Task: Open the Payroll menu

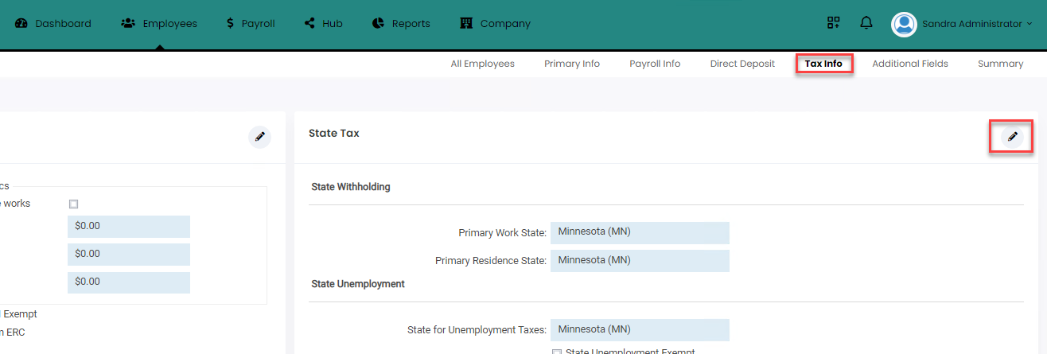Action: 251,24
